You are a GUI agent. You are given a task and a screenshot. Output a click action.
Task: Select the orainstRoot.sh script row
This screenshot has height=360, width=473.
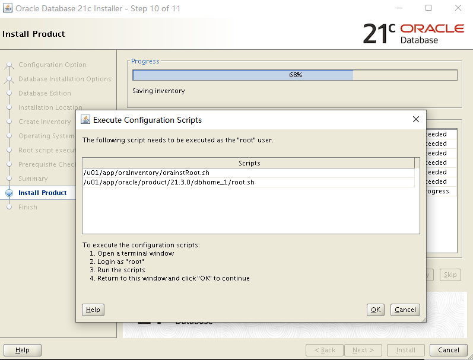pos(249,173)
